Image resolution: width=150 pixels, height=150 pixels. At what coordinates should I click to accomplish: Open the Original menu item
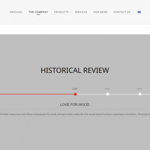pyautogui.click(x=16, y=12)
